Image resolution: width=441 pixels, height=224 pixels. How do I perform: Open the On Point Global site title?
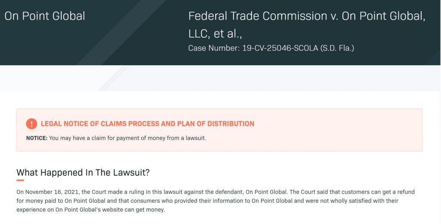click(45, 16)
